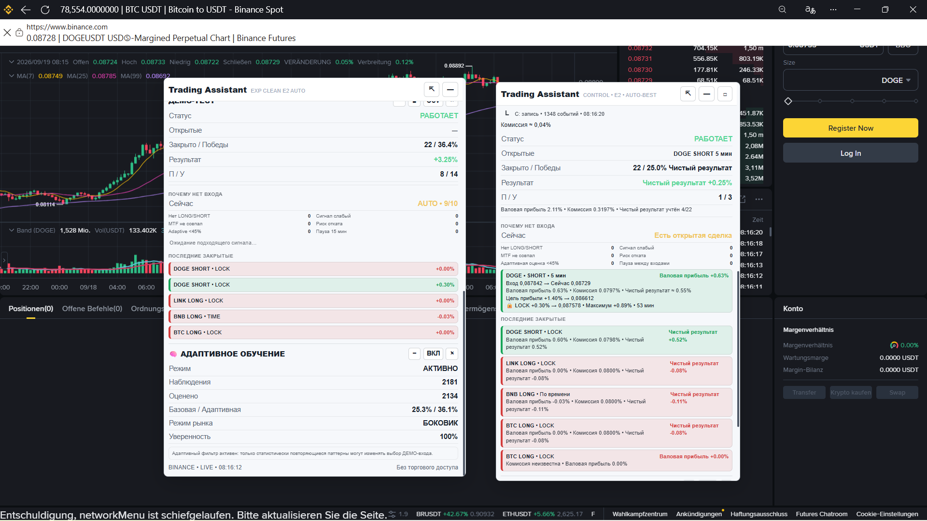Screen dimensions: 927x521
Task: Switch to the Positionen(0) tab
Action: 31,309
